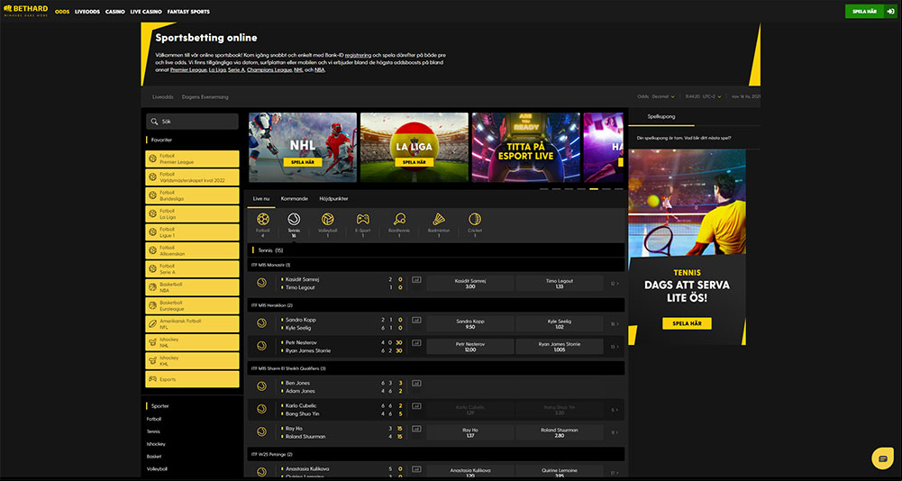Image resolution: width=902 pixels, height=481 pixels.
Task: Select the active yellow carousel indicator
Action: coord(594,189)
